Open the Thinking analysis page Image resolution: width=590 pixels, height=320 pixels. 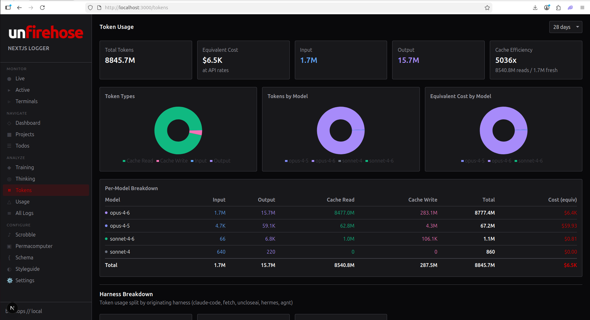point(25,179)
